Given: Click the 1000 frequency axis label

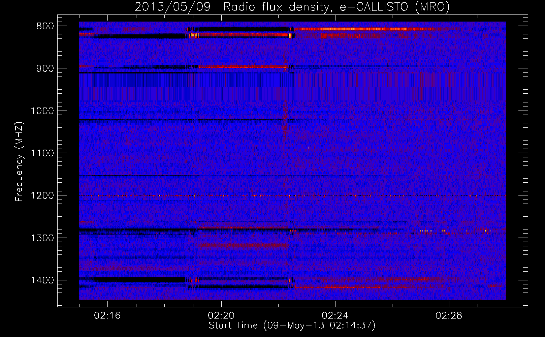Looking at the screenshot, I should 42,111.
